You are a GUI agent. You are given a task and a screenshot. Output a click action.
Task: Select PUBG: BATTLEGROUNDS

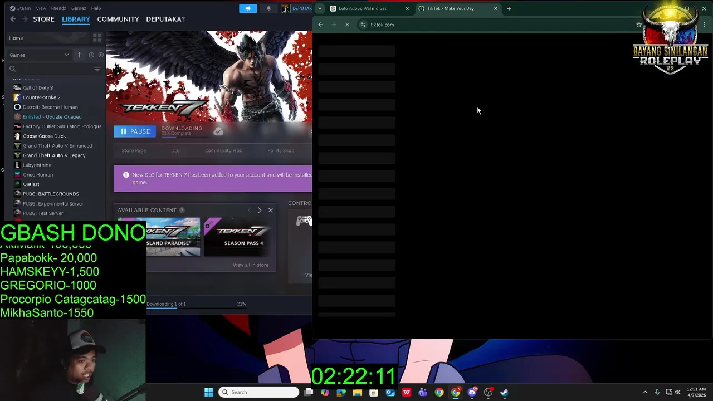click(x=51, y=194)
